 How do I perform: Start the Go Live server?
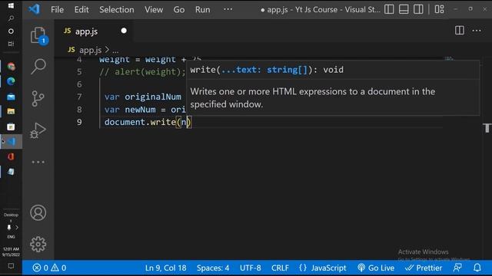click(376, 268)
